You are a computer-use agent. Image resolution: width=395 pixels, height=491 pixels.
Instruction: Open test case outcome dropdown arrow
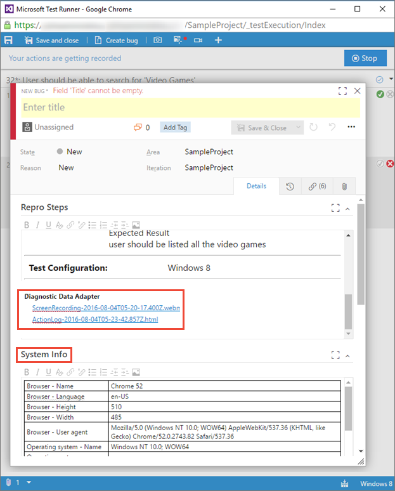pyautogui.click(x=391, y=79)
